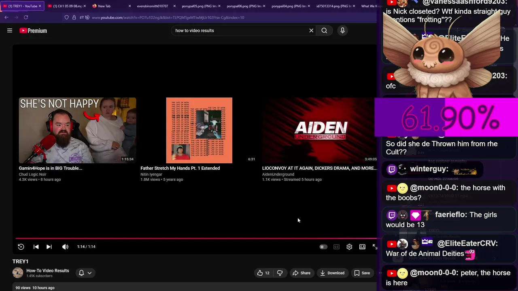Viewport: 518px width, 291px height.
Task: Open the shield tracking protection icon
Action: tap(67, 17)
